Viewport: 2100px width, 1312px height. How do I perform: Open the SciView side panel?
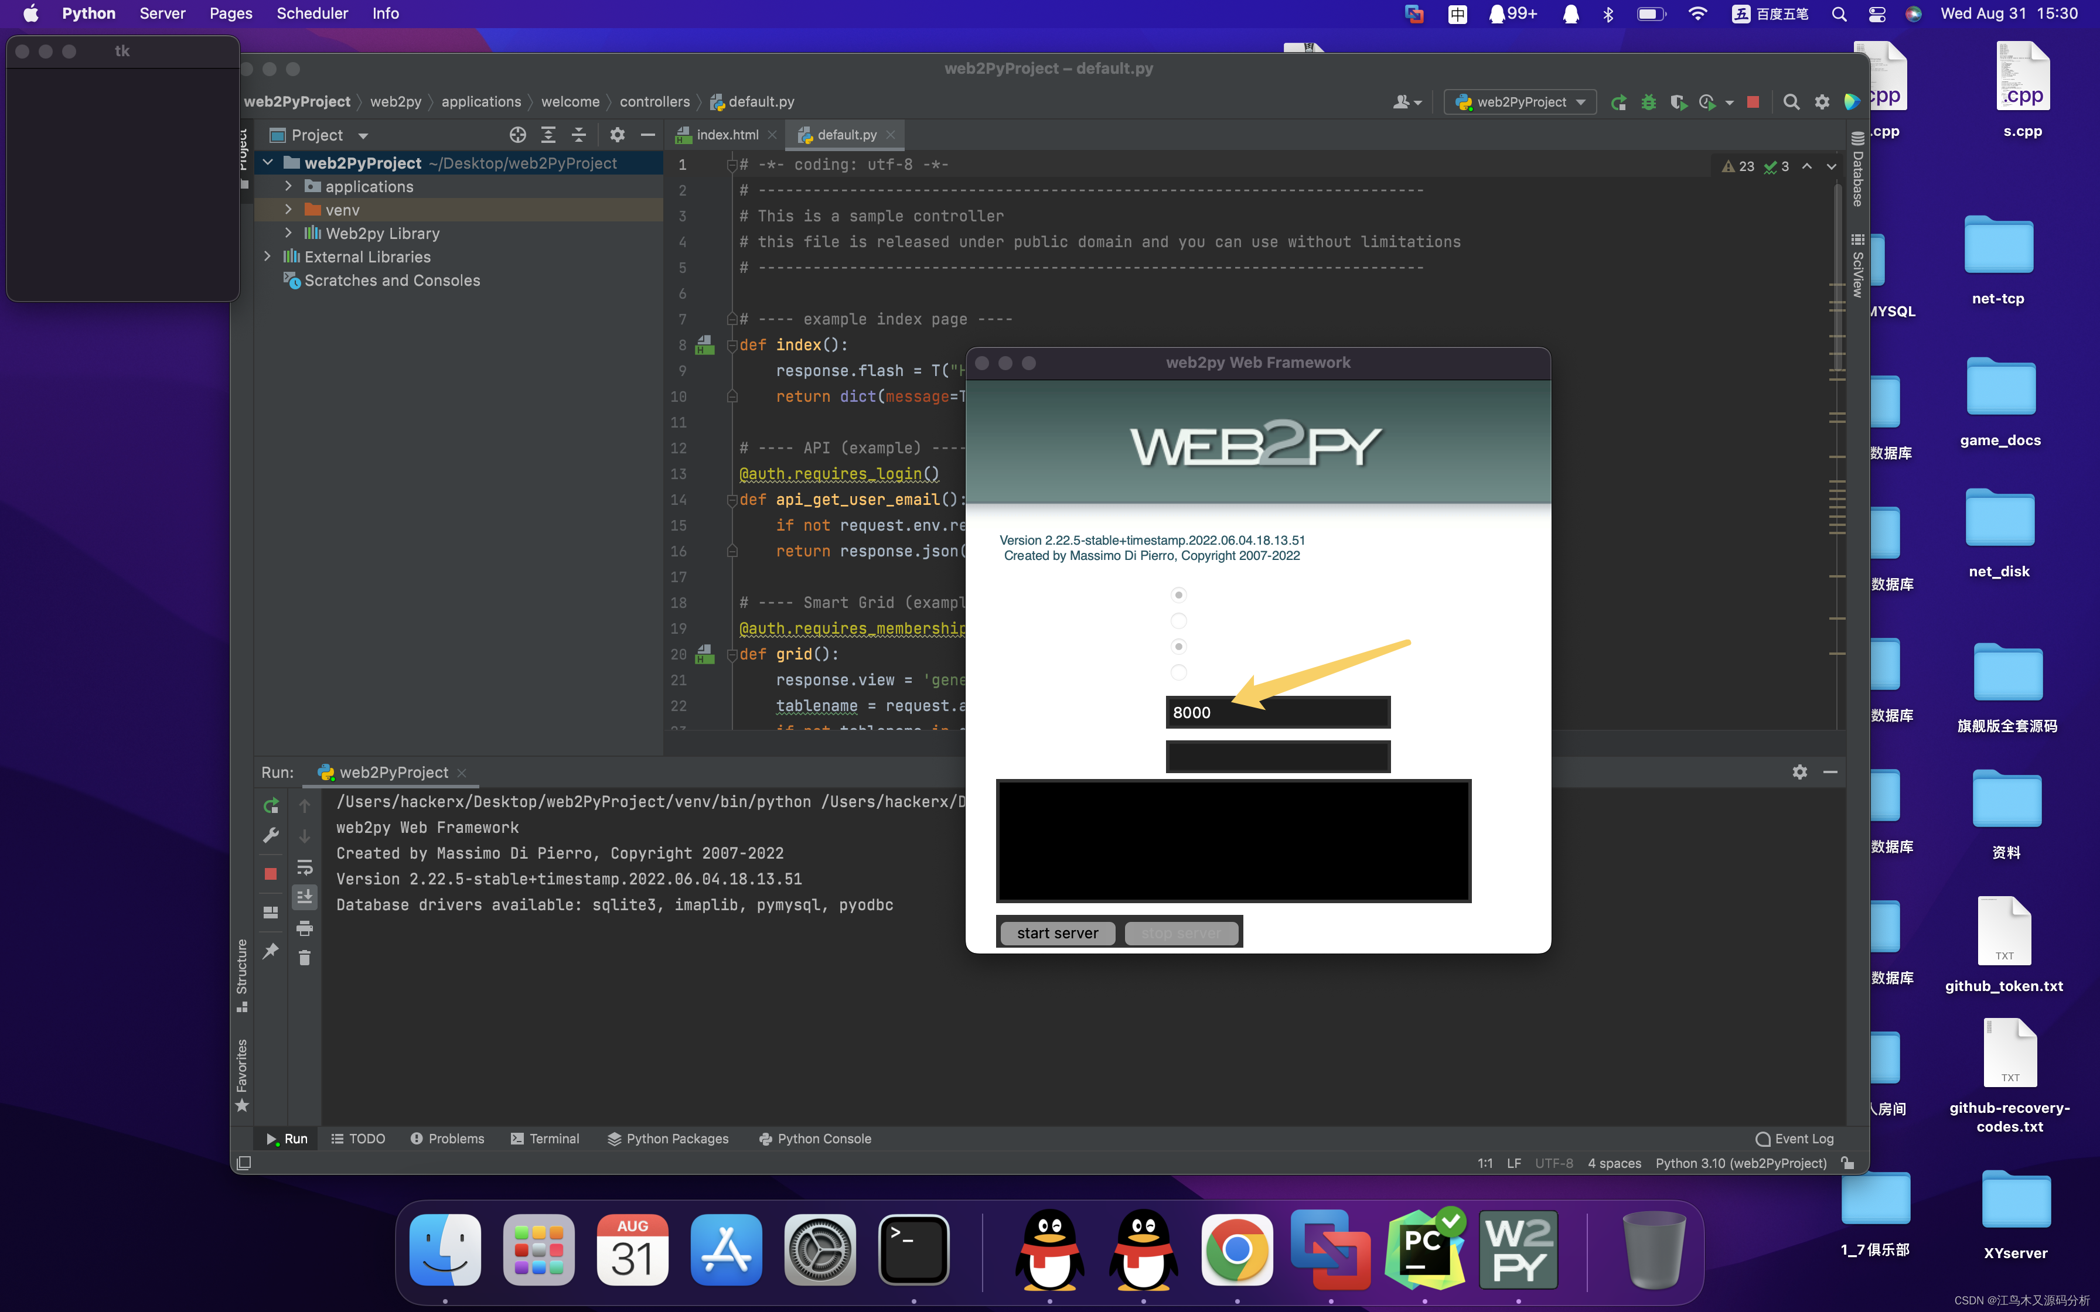[x=1858, y=266]
